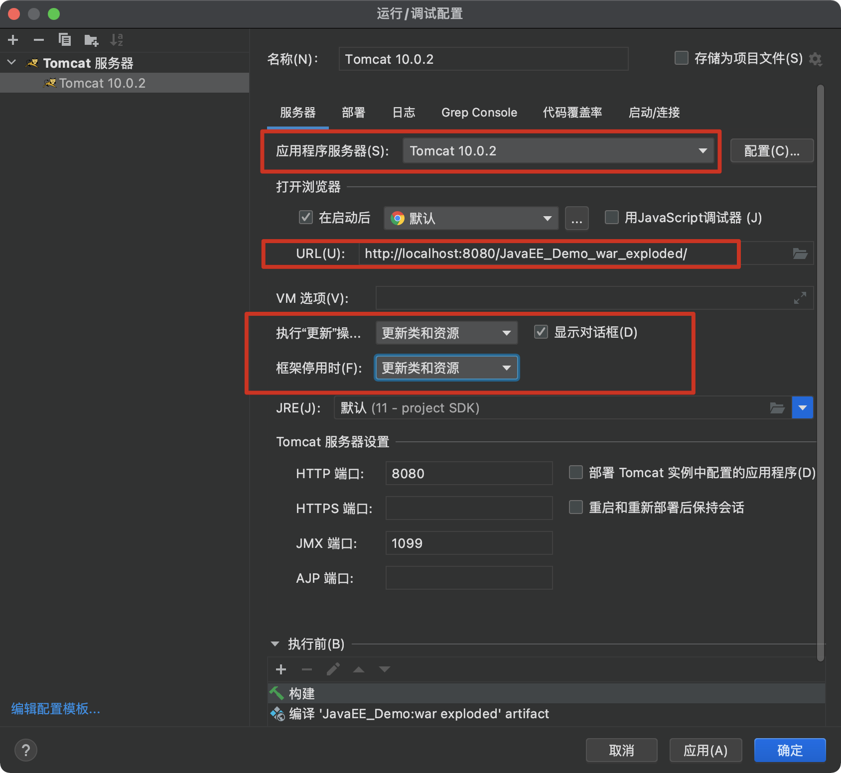This screenshot has height=773, width=841.
Task: Collapse Tomcat 服务器 tree node
Action: 12,63
